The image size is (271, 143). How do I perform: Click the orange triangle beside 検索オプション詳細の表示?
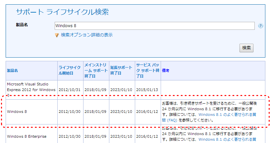[x=57, y=35]
